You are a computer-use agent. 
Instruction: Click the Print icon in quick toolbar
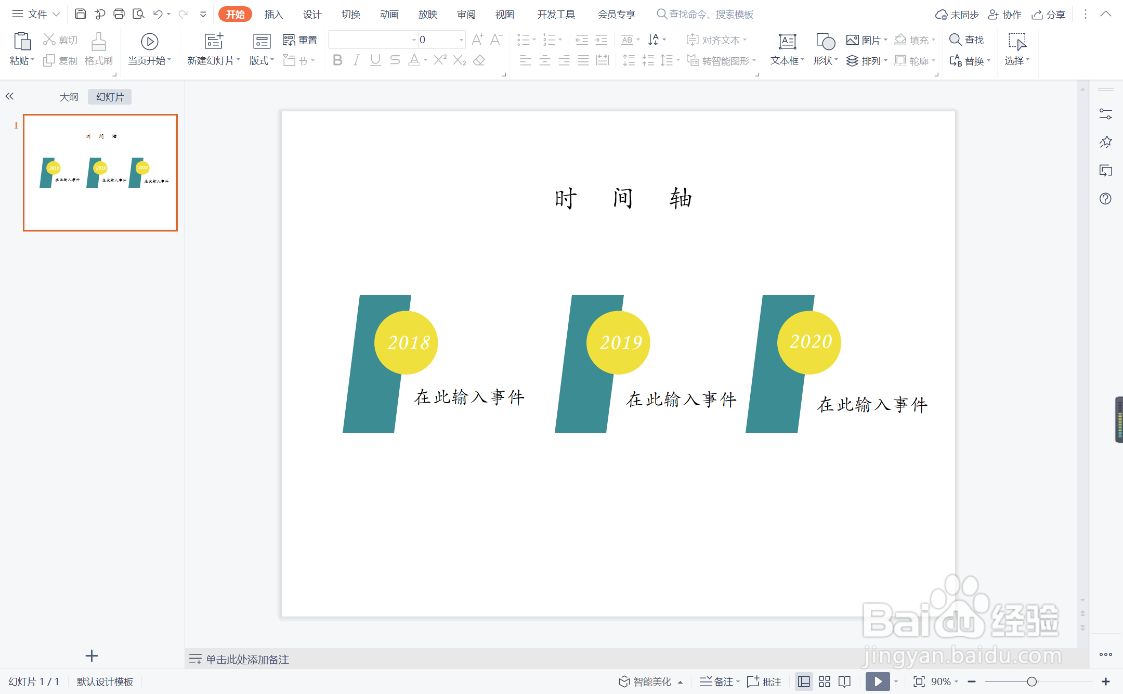119,14
